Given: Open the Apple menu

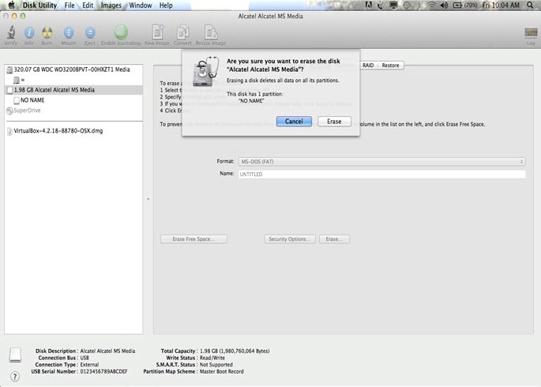Looking at the screenshot, I should point(11,5).
